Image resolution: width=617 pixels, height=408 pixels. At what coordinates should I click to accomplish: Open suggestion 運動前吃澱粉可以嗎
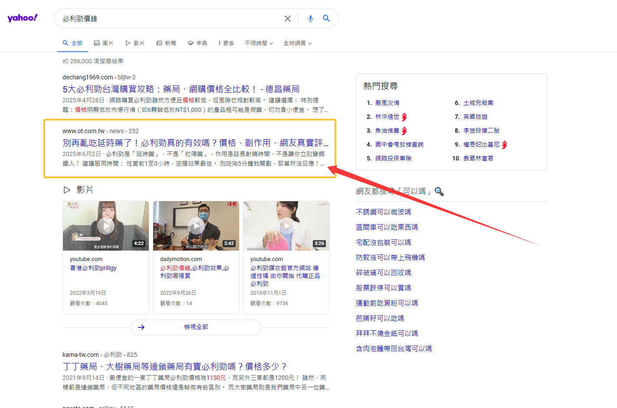point(387,303)
